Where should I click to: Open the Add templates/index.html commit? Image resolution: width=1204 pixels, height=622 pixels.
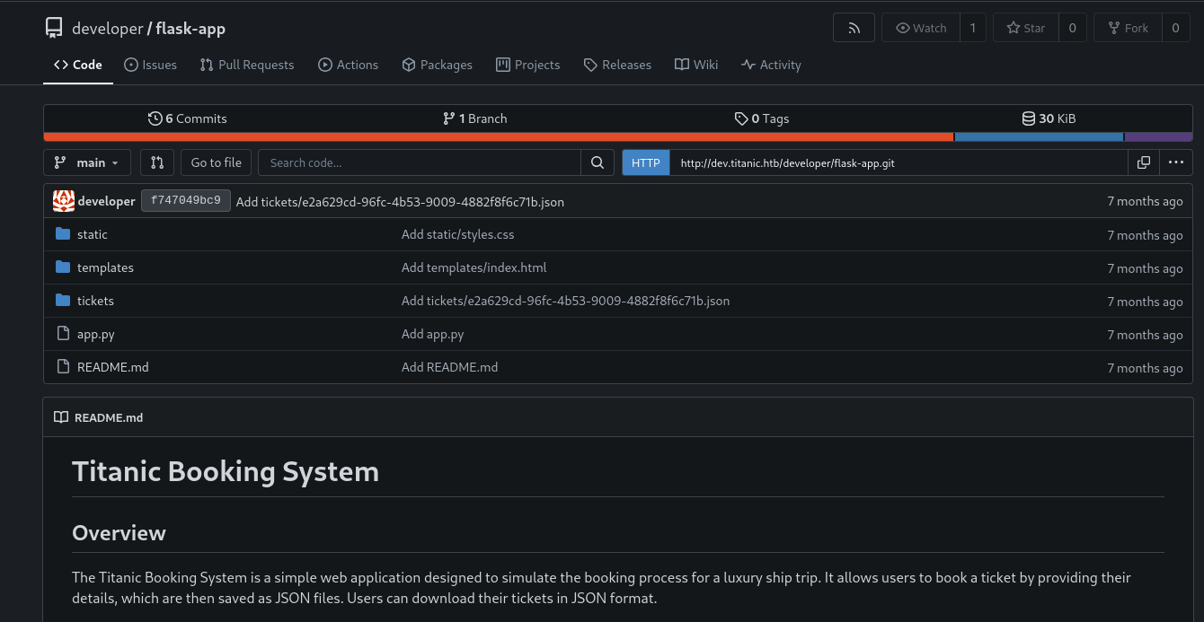point(474,267)
